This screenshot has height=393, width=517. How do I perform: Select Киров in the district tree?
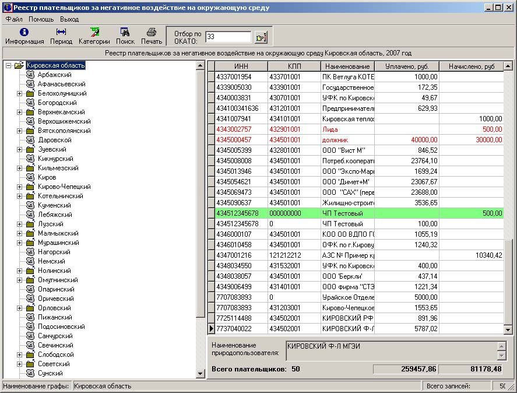(47, 177)
